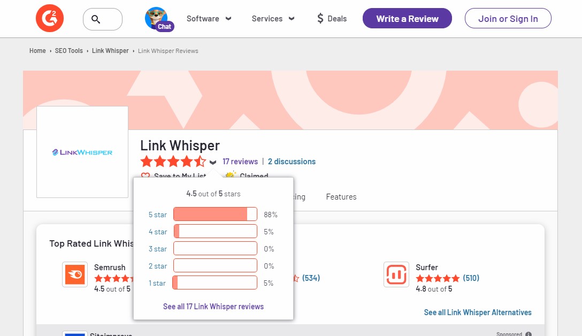Click the Write a Review button
The width and height of the screenshot is (582, 336).
[x=407, y=18]
